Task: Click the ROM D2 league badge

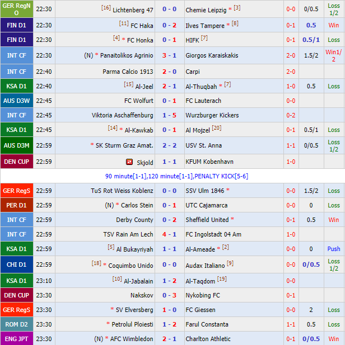Action: click(x=16, y=324)
